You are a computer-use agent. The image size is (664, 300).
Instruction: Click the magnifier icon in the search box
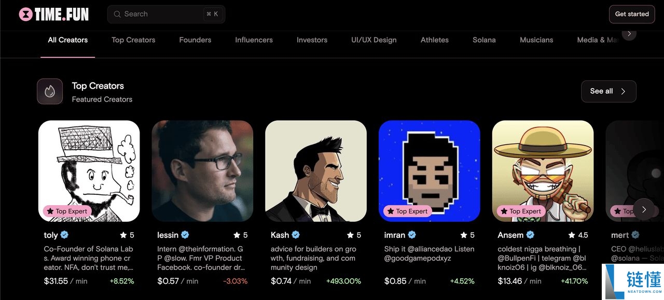click(117, 14)
